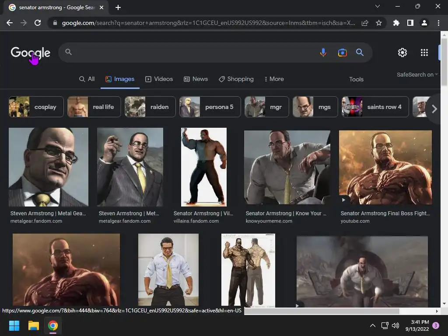Open the knowyourmeme.com source link
This screenshot has height=336, width=448.
269,221
